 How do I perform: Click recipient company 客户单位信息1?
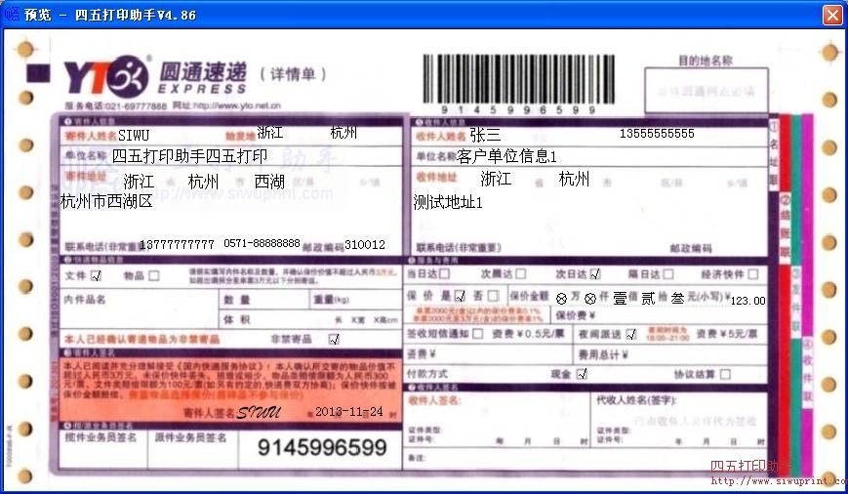506,156
